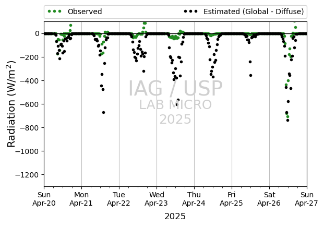Viewport: 324px width, 226px height.
Task: Select the Tue Apr-22 date label
Action: coord(119,199)
